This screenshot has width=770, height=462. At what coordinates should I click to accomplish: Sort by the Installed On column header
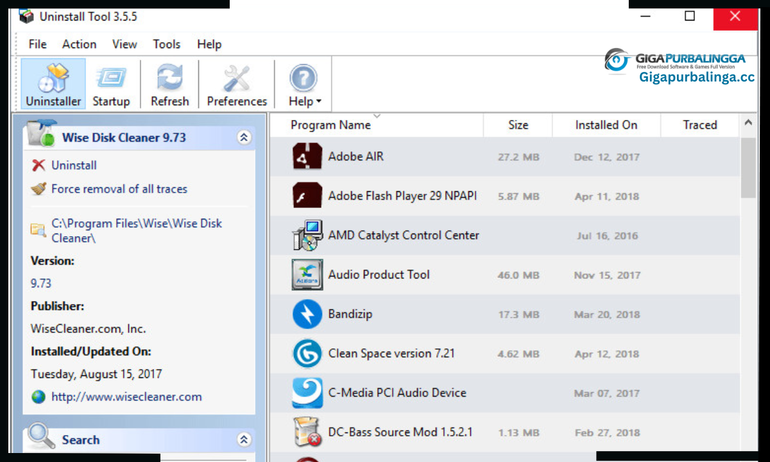tap(606, 125)
